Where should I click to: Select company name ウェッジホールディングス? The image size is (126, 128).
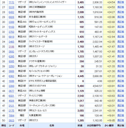click(42, 22)
